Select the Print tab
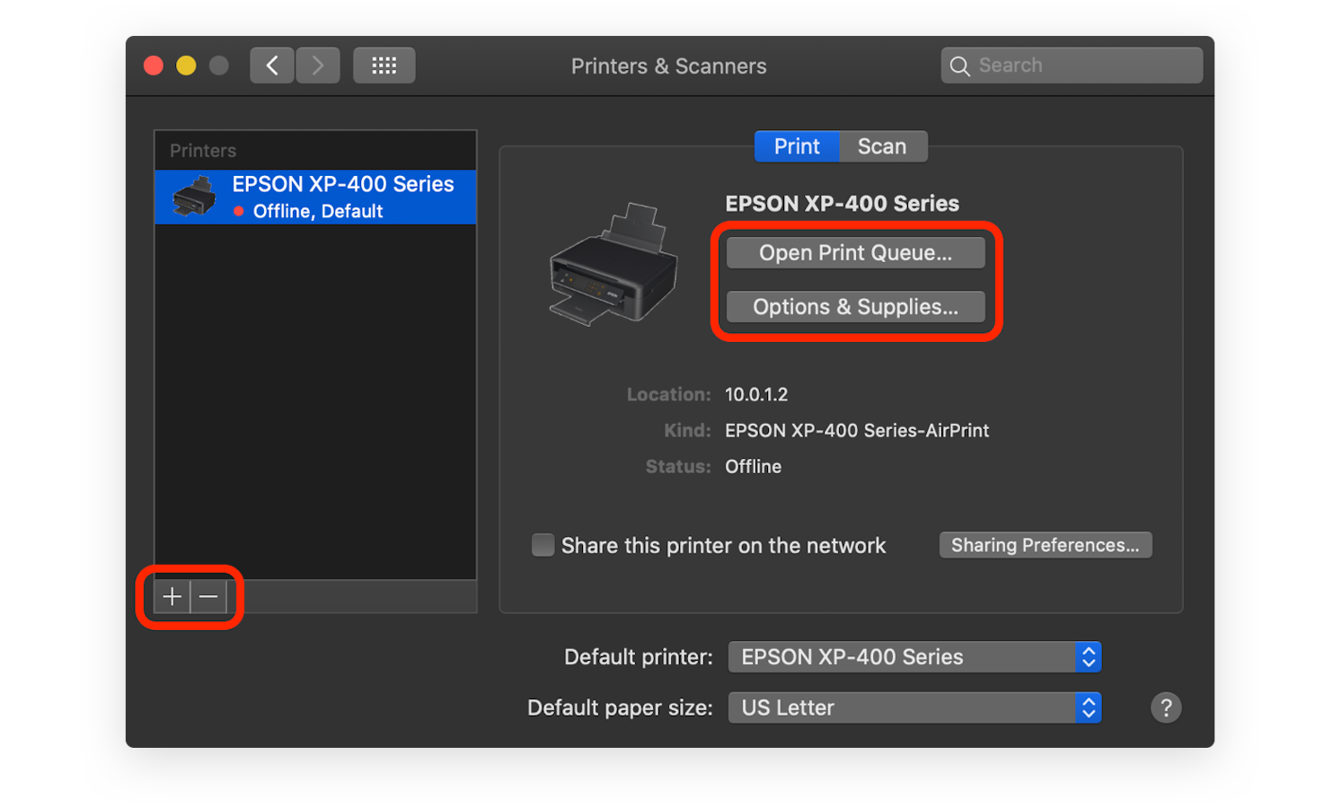This screenshot has width=1342, height=808. tap(797, 145)
